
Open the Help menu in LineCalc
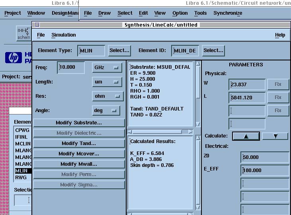coord(280,35)
